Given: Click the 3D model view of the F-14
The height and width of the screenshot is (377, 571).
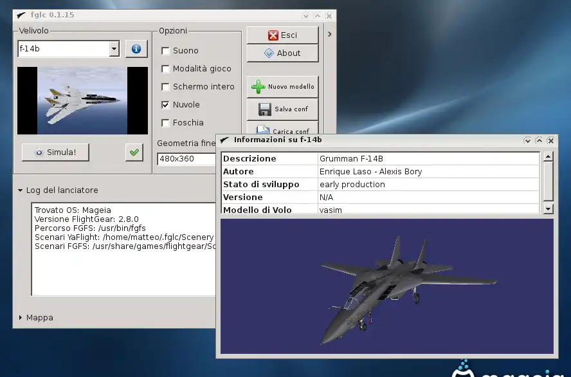Looking at the screenshot, I should click(x=386, y=286).
